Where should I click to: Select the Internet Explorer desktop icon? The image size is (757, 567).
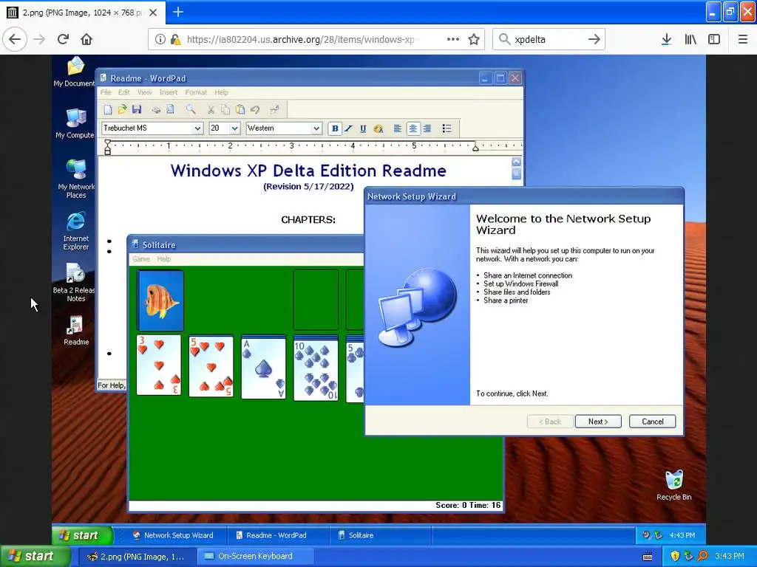76,230
